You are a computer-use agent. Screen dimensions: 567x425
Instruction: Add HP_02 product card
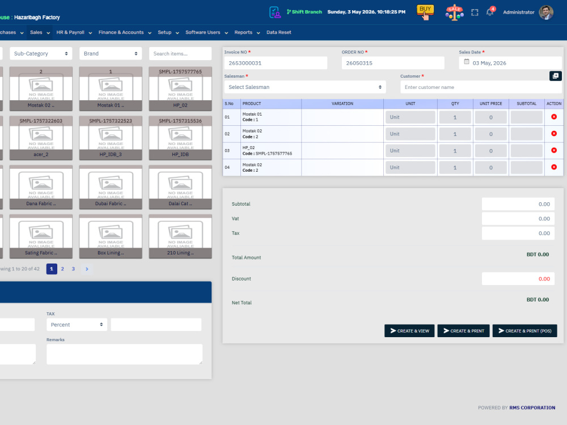click(x=180, y=89)
